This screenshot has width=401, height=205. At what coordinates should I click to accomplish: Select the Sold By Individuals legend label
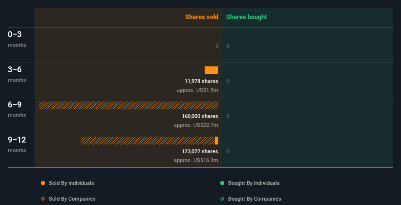click(71, 183)
